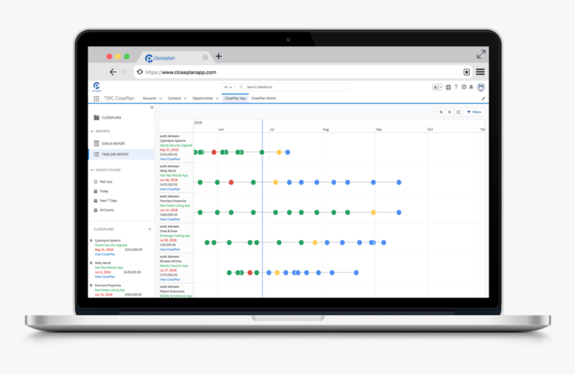Viewport: 575px width, 374px height.
Task: Open the Filters button
Action: [x=474, y=112]
